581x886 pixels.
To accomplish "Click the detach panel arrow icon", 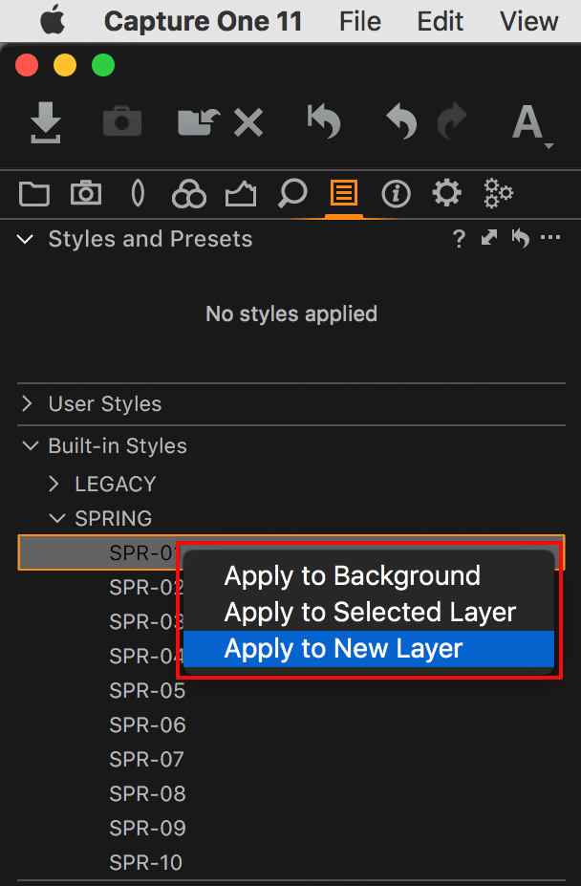I will (489, 238).
